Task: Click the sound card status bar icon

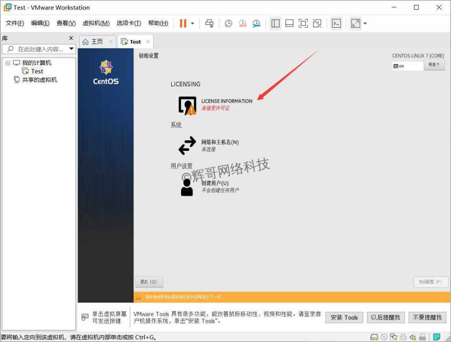Action: [x=413, y=337]
